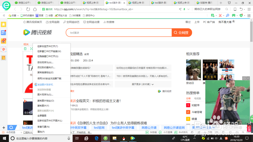Open Tencent Video app in taskbar
This screenshot has height=142, width=253.
click(133, 138)
